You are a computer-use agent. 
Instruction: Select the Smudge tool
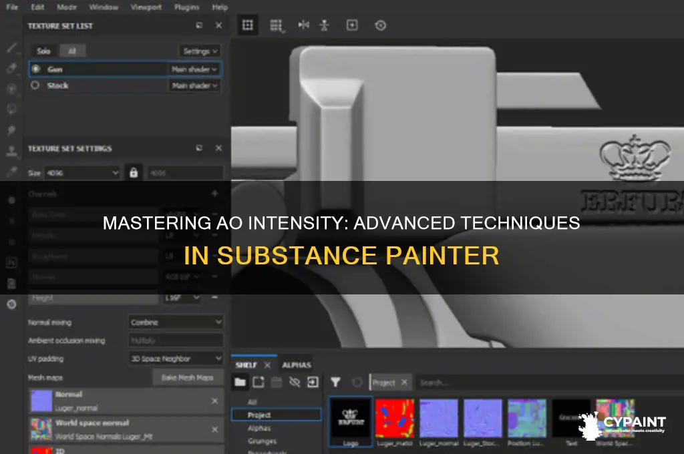coord(12,130)
